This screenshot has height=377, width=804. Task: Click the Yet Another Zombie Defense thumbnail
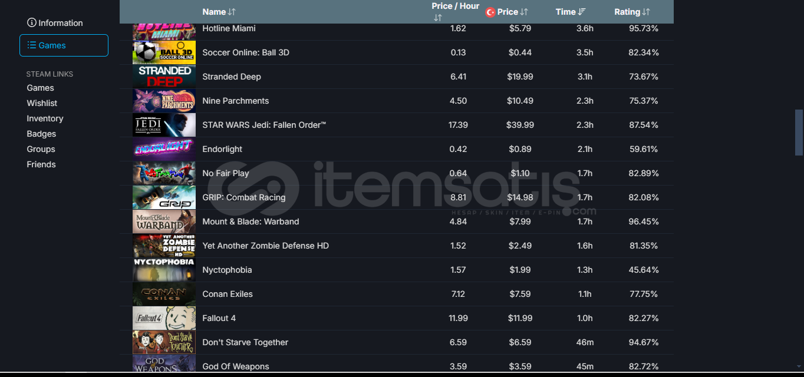pos(164,246)
